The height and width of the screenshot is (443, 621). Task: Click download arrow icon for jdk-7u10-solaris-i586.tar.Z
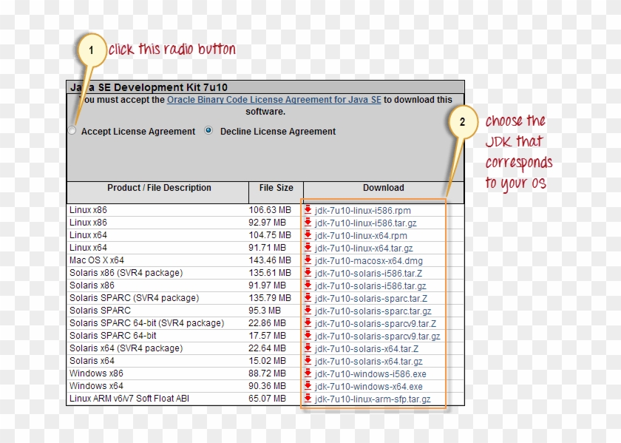[308, 273]
